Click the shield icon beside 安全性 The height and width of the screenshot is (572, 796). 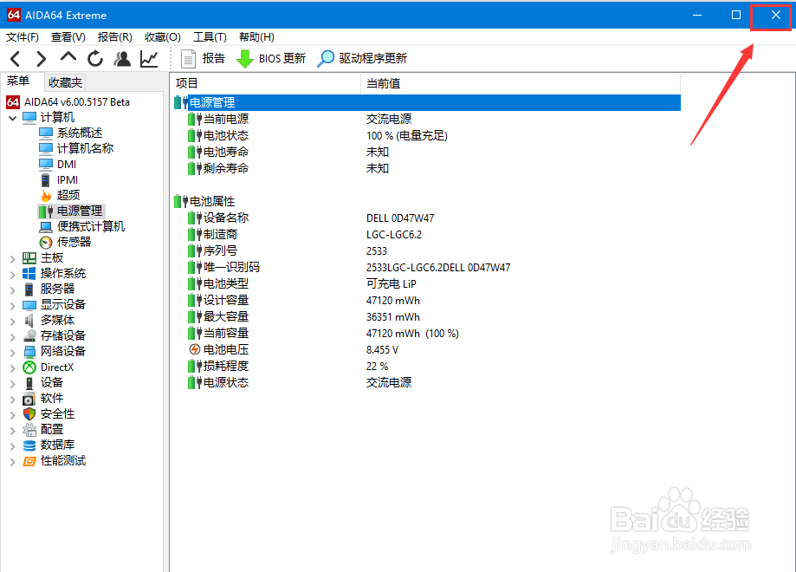[x=29, y=414]
